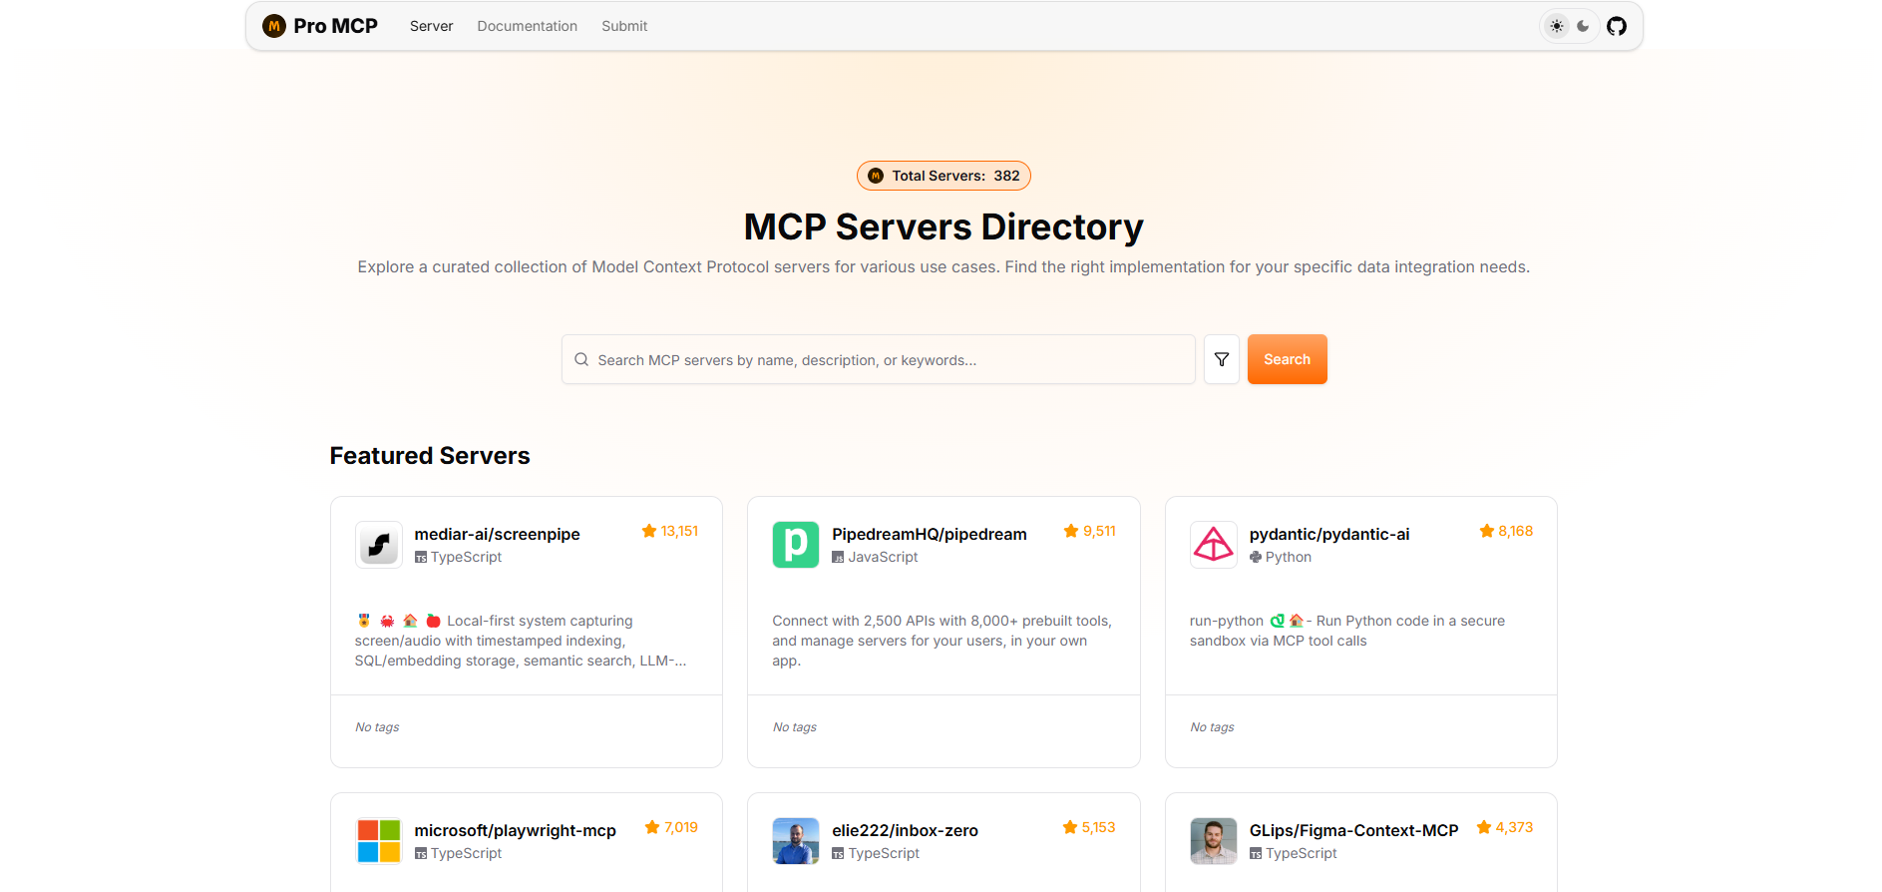
Task: Click the 13,151 star count
Action: coord(679,531)
